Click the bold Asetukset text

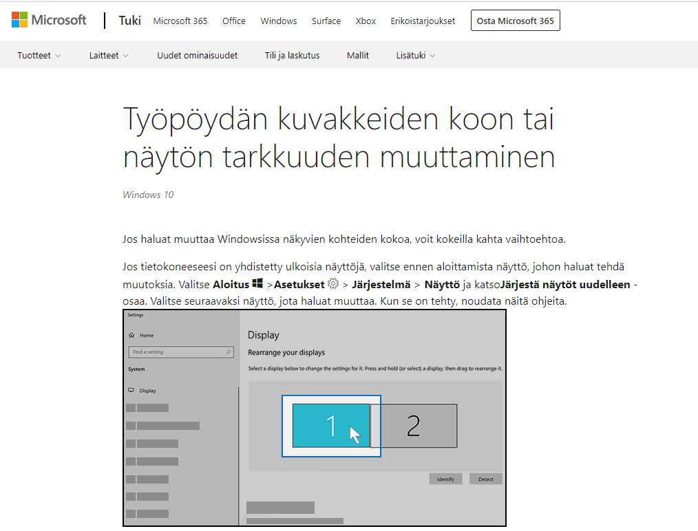point(299,285)
